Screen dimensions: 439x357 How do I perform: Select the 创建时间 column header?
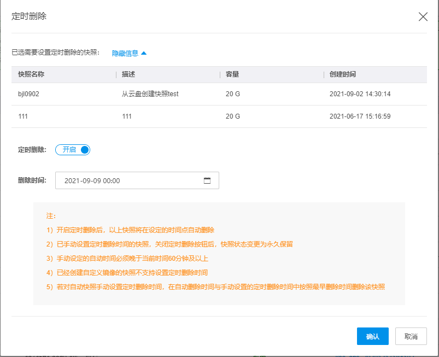[343, 74]
